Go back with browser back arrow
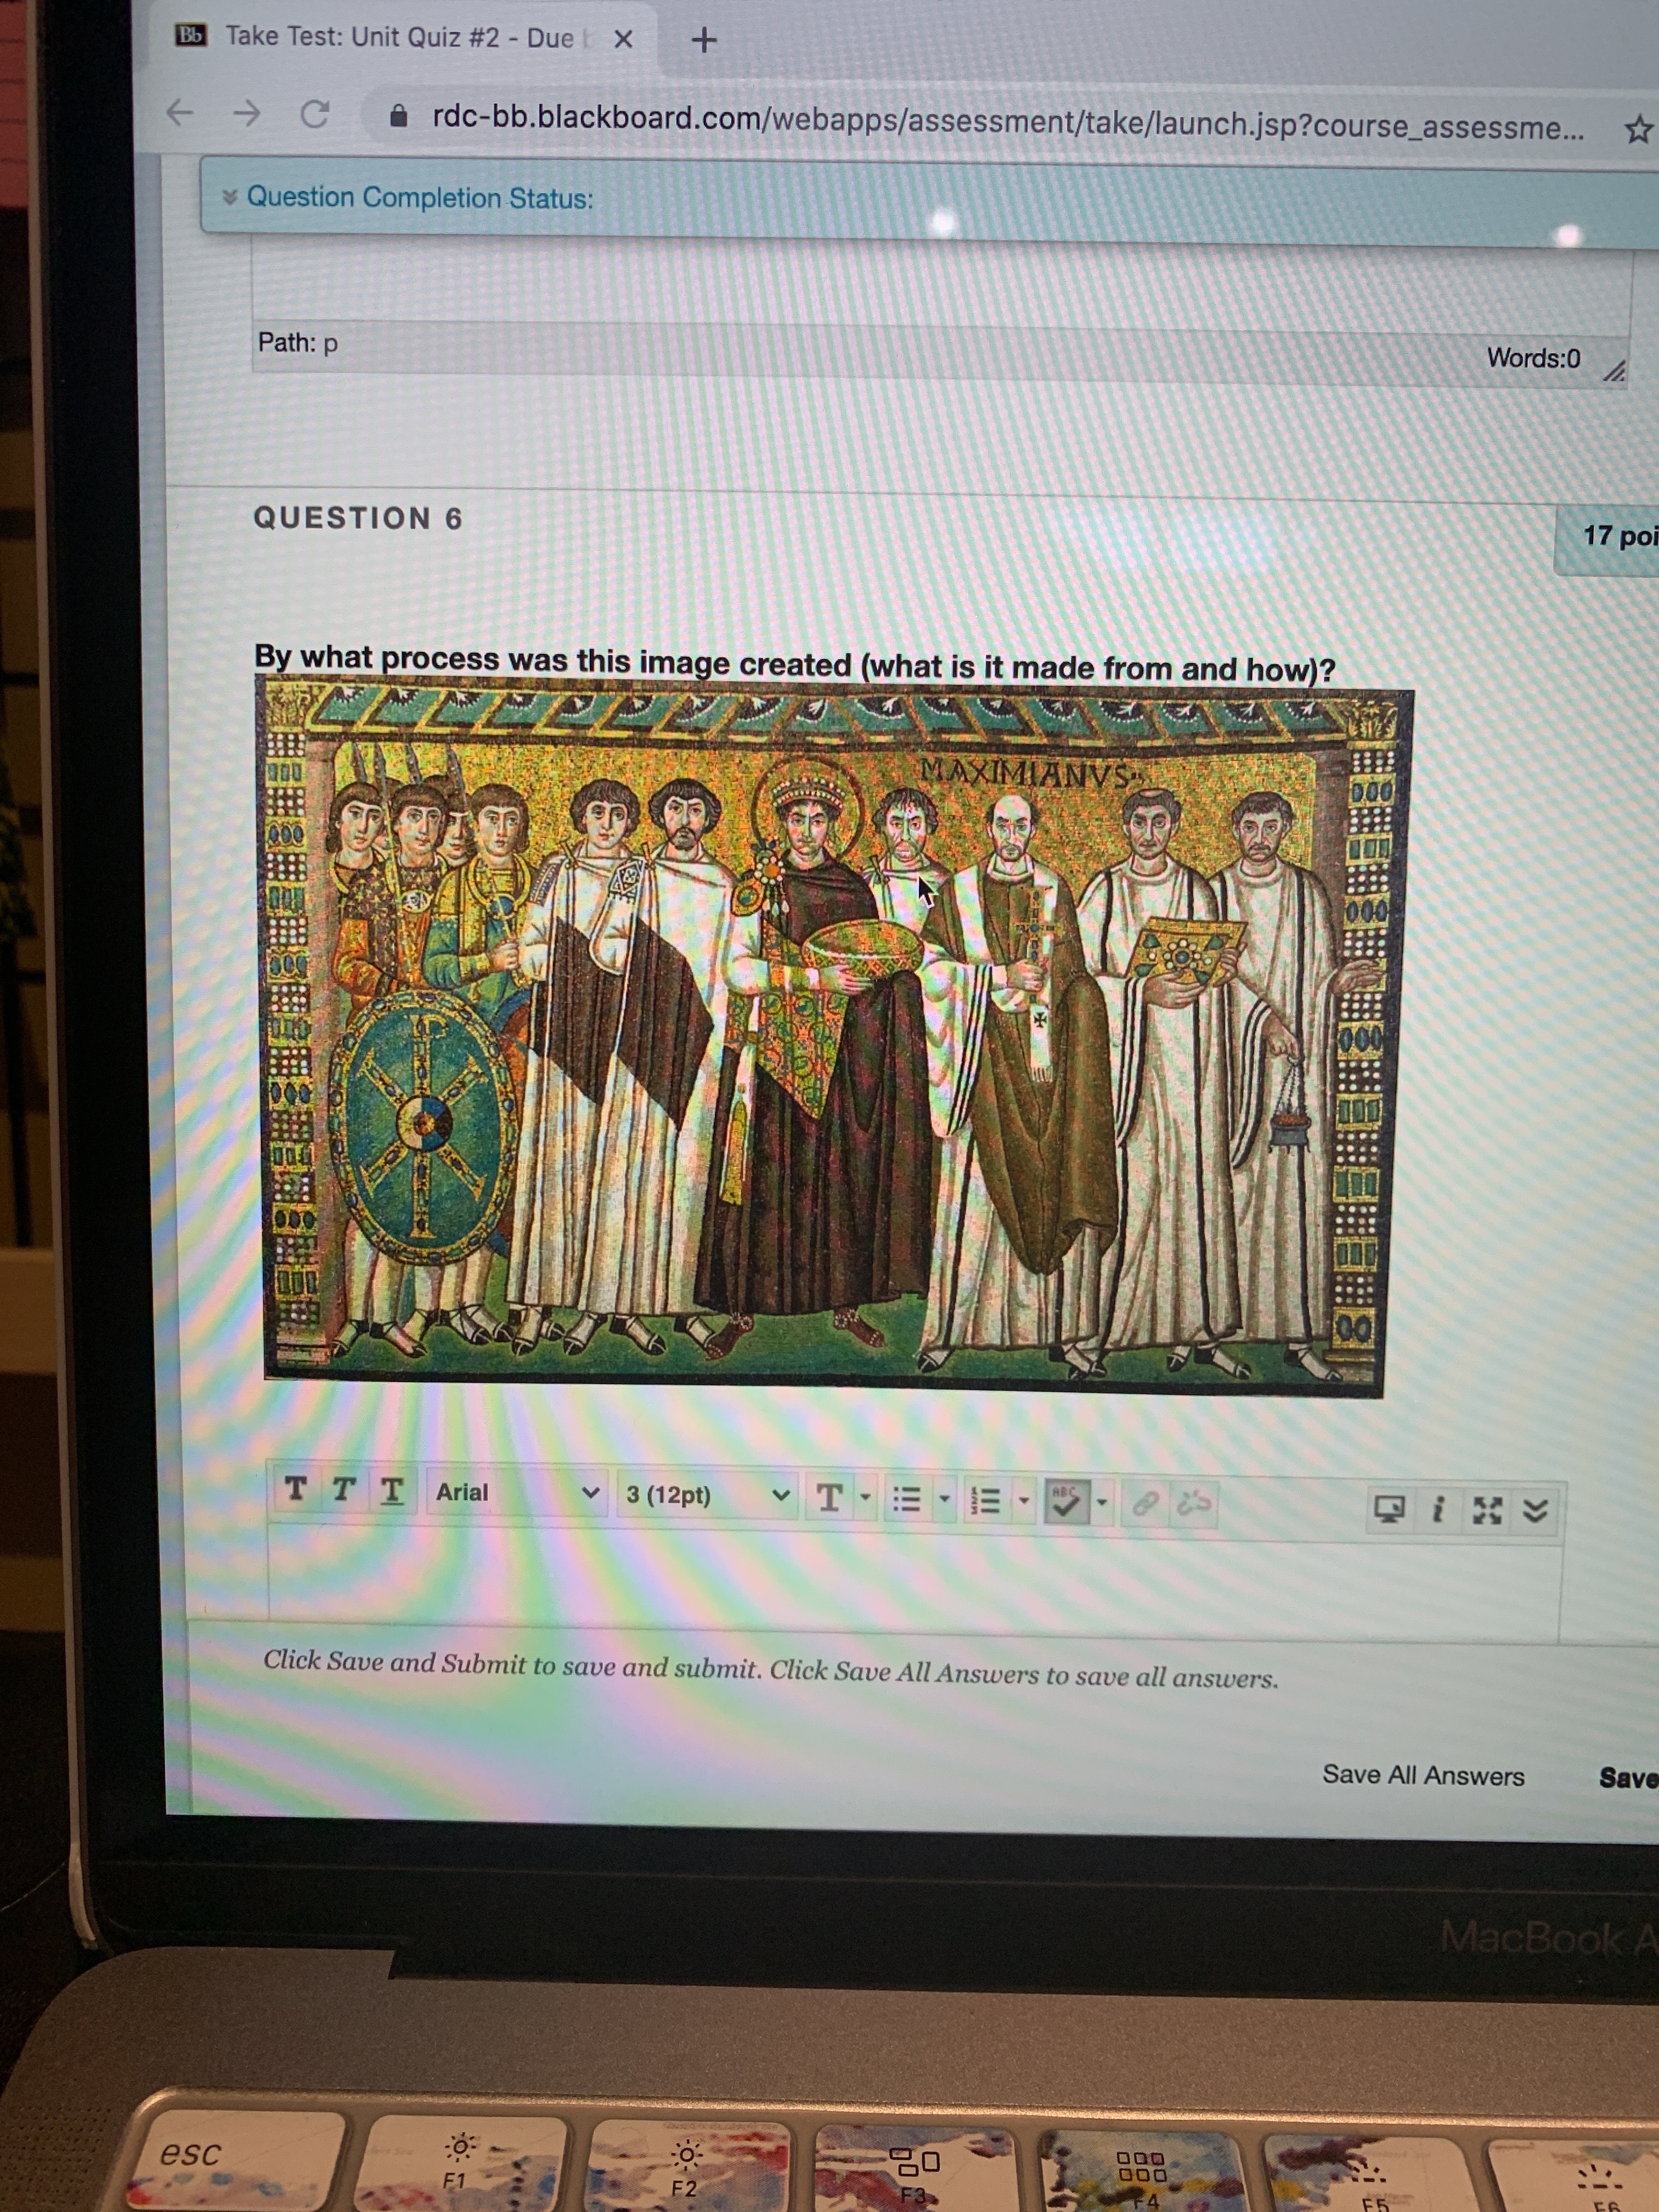 point(179,112)
